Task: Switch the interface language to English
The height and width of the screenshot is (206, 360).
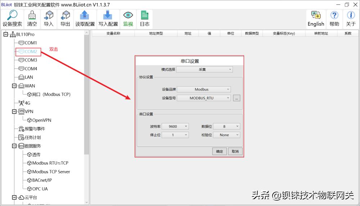Action: tap(316, 19)
